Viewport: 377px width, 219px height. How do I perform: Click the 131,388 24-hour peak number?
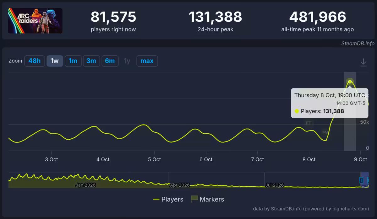point(216,17)
